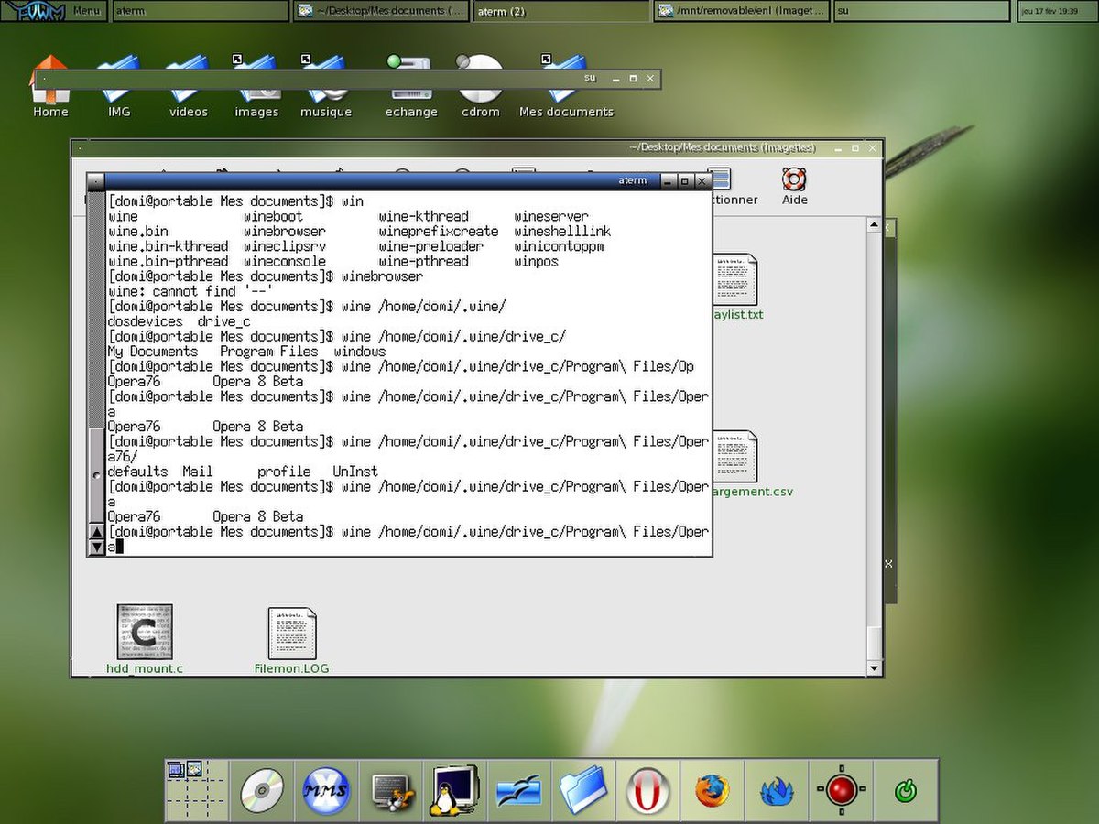Screen dimensions: 1099x824
Task: Launch Firefox from the dock
Action: point(713,790)
